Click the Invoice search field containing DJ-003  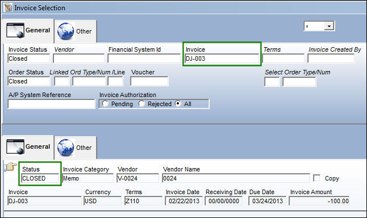coord(222,58)
